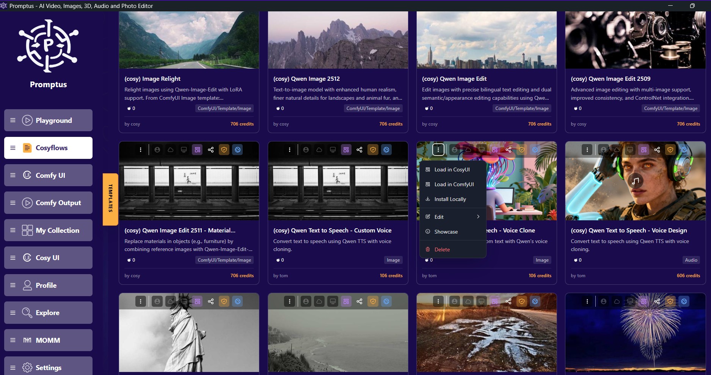Toggle the shield icon on muddy road card
Image resolution: width=711 pixels, height=375 pixels.
coord(522,301)
